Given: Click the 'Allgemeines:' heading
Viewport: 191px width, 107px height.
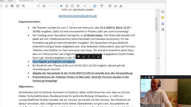Looking at the screenshot, I should coord(26,86).
